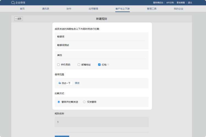Screen dimensions: 206x137
Task: Click the 企业微信 logo icon
Action: pos(13,3)
